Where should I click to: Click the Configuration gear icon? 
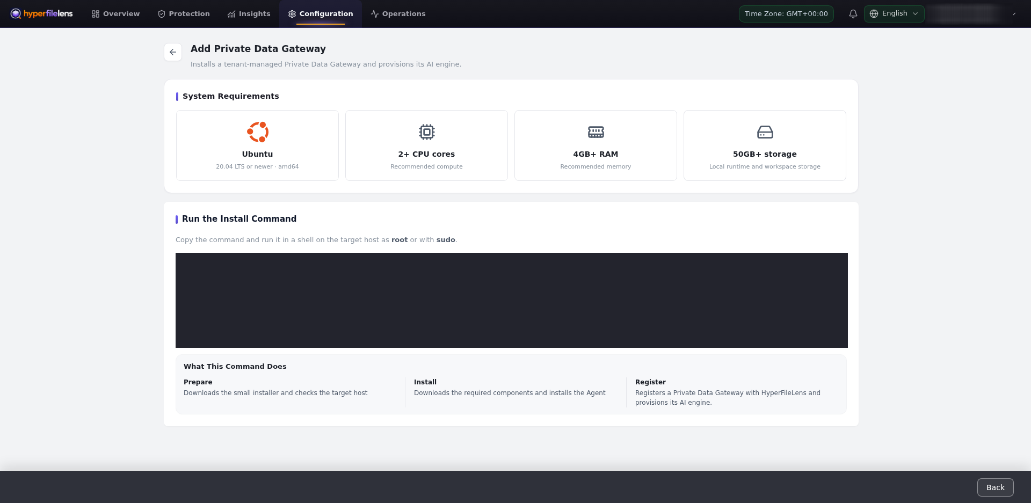tap(292, 14)
